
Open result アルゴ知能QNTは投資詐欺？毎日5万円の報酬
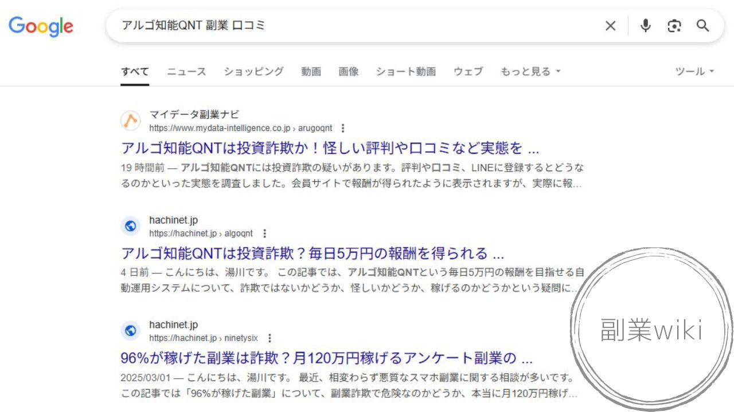tap(313, 253)
